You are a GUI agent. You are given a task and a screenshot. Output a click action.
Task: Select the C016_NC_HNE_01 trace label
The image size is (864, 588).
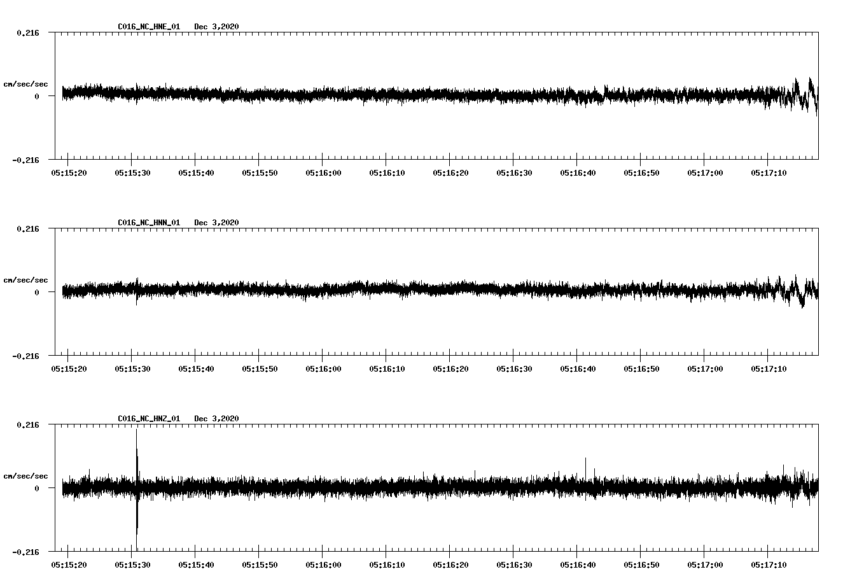point(148,27)
